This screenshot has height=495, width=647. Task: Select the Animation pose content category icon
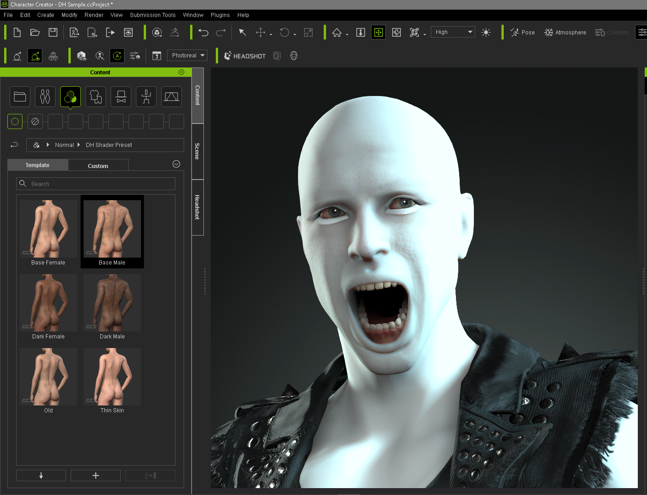click(x=146, y=96)
